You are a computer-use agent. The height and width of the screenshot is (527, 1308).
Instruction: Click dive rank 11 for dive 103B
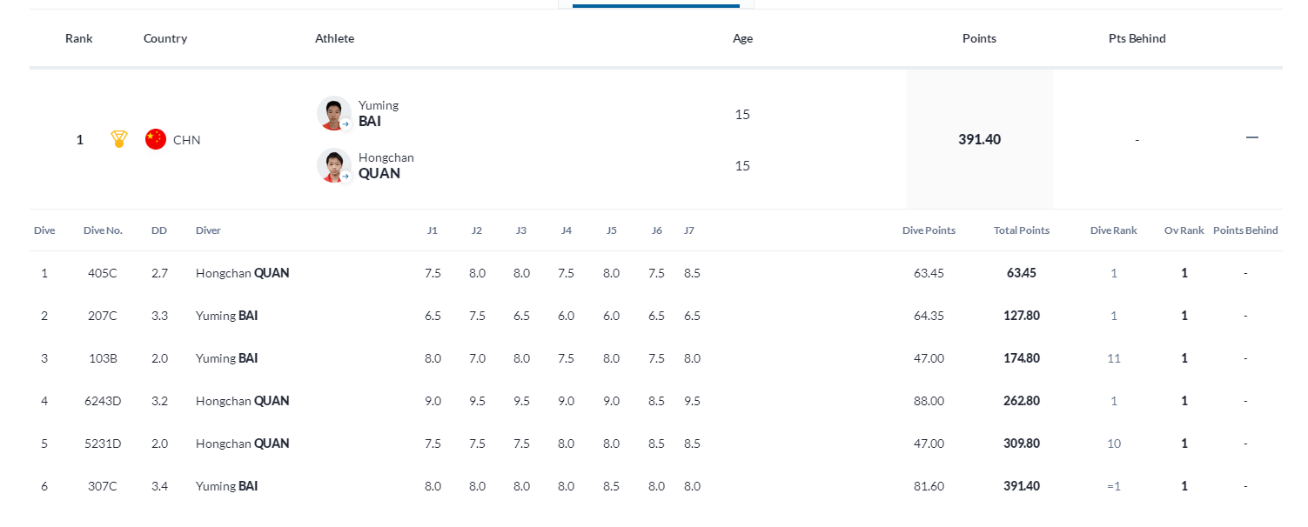pyautogui.click(x=1114, y=358)
